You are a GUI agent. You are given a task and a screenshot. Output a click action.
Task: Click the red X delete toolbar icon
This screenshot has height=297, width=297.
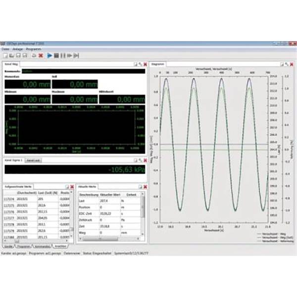(x=41, y=55)
